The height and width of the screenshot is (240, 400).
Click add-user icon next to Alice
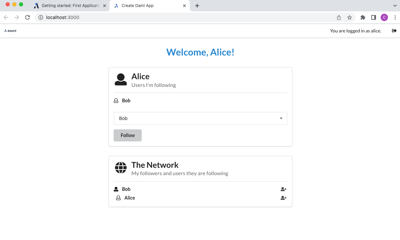point(283,198)
